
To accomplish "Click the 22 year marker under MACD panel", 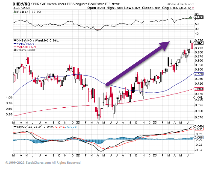I will tap(78, 155).
